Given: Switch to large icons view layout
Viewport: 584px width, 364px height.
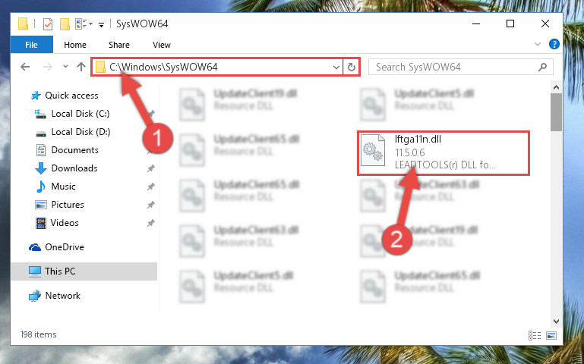Looking at the screenshot, I should click(x=551, y=335).
